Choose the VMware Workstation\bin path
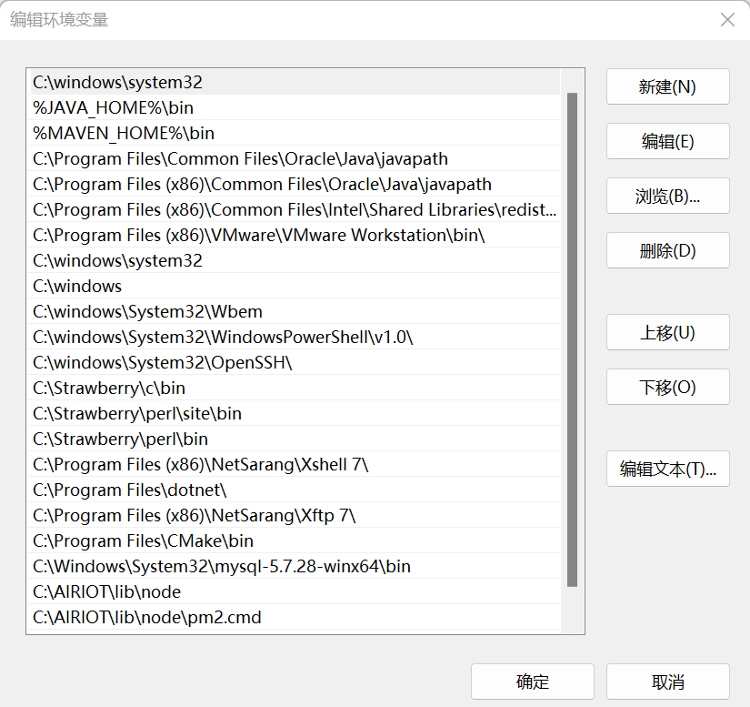Screen dimensions: 750x707 point(259,235)
